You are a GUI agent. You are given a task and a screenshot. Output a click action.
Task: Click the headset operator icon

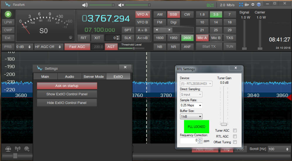point(8,149)
